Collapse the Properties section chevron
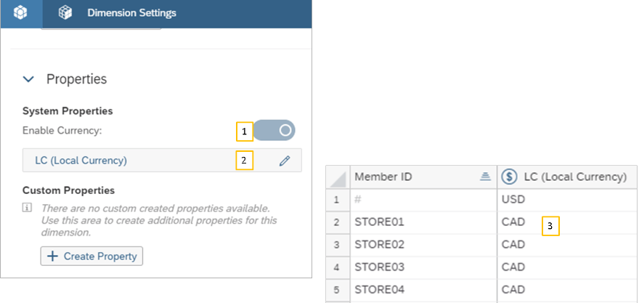The width and height of the screenshot is (639, 303). coord(28,78)
